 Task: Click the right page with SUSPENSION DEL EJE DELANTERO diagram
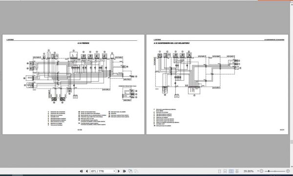217,84
